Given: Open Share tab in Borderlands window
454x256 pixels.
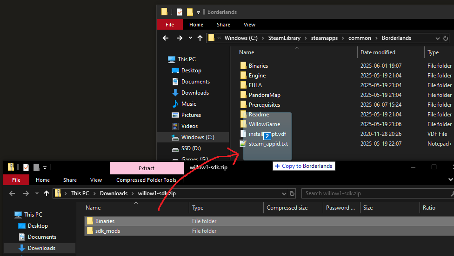Looking at the screenshot, I should pos(223,25).
